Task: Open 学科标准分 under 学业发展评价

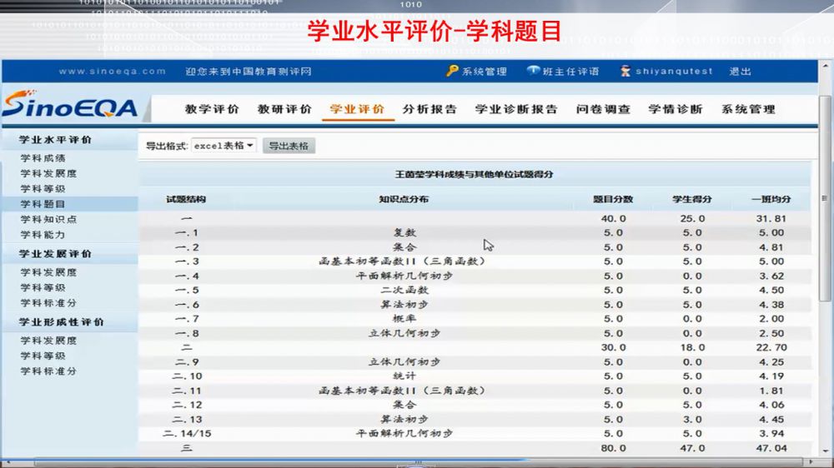Action: [x=48, y=303]
